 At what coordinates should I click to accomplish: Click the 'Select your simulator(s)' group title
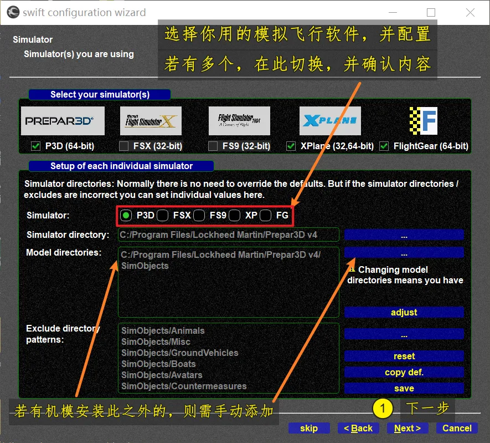point(100,94)
